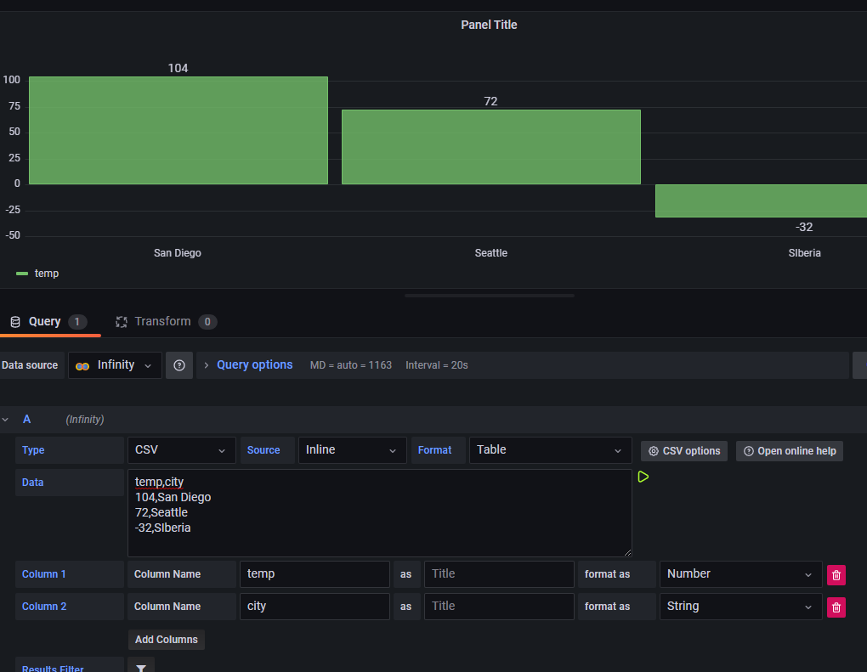
Task: Click query name A label
Action: point(26,420)
